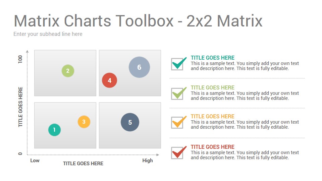Image resolution: width=322 pixels, height=181 pixels.
Task: Click the horizontal axis TITLE GOES HERE label
Action: 83,164
